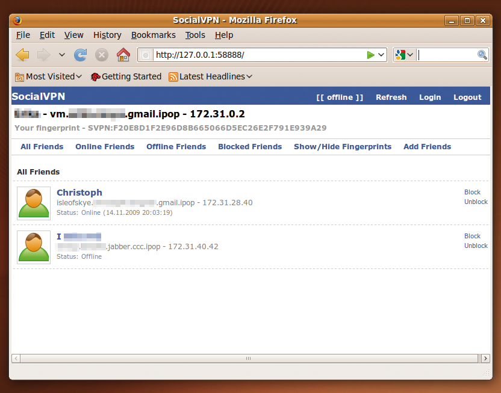Open the View menu
The width and height of the screenshot is (501, 393).
pos(74,35)
